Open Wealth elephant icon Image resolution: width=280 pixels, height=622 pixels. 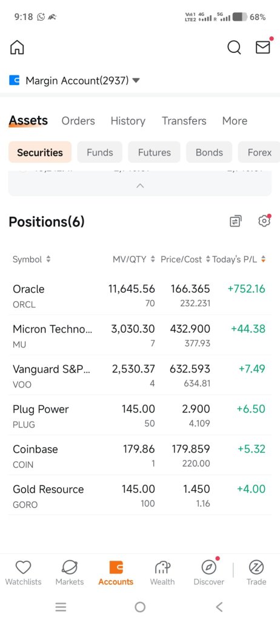(162, 567)
